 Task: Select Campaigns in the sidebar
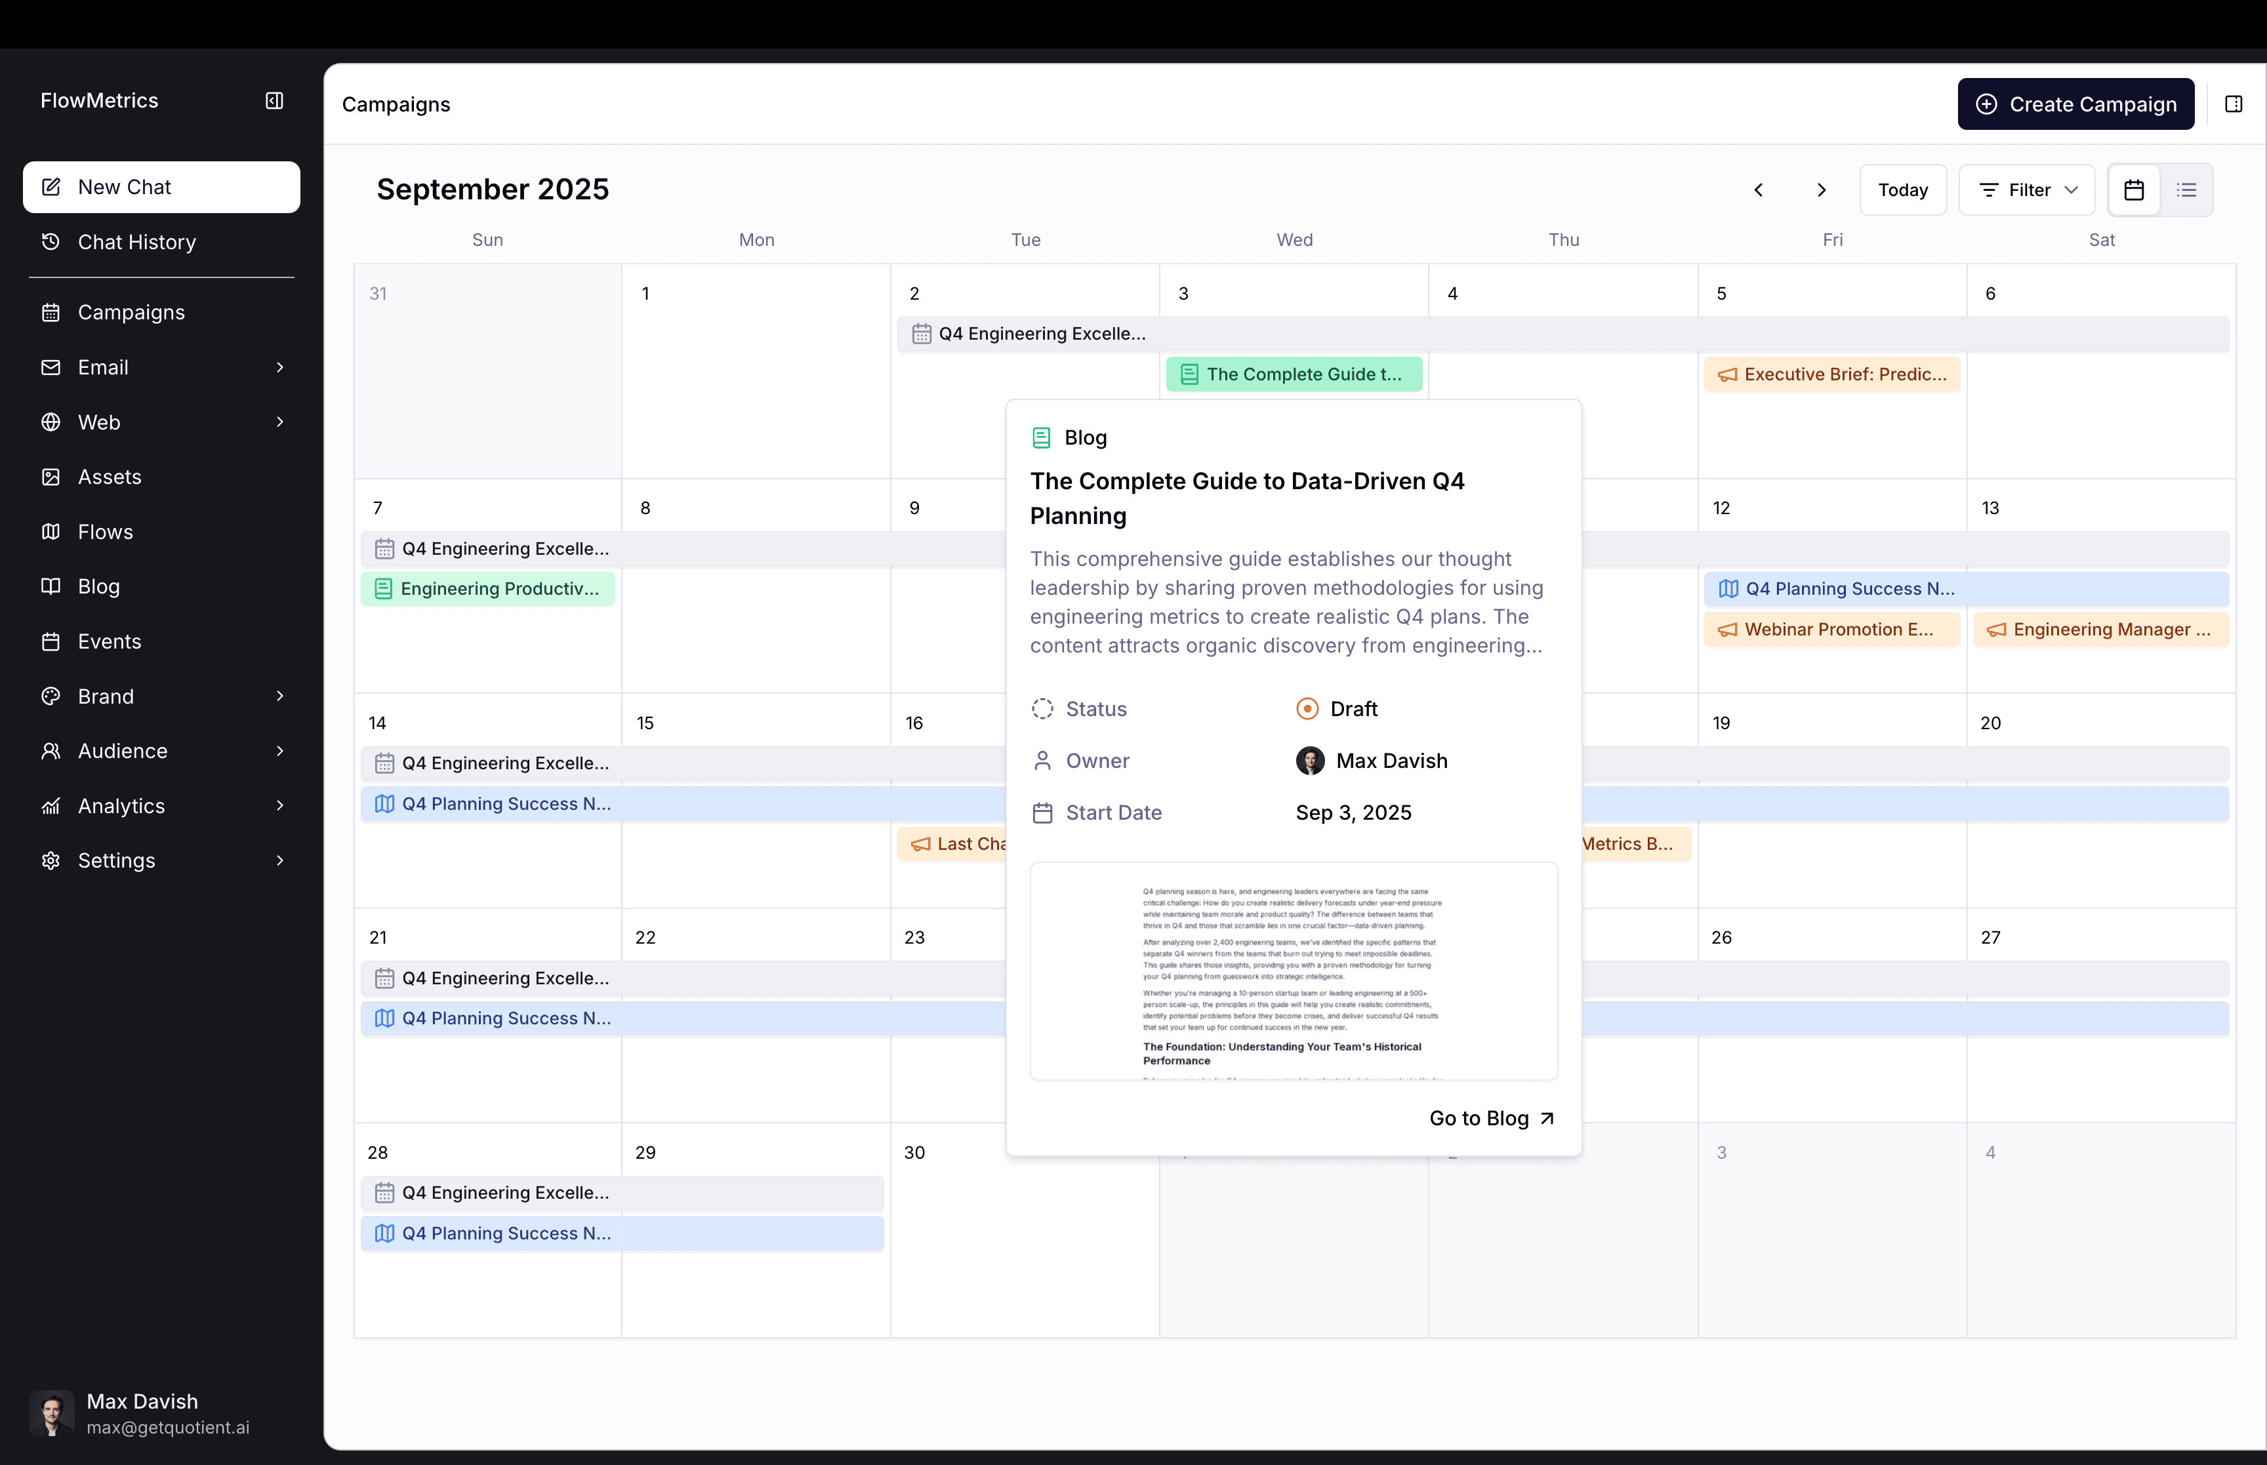(x=131, y=312)
